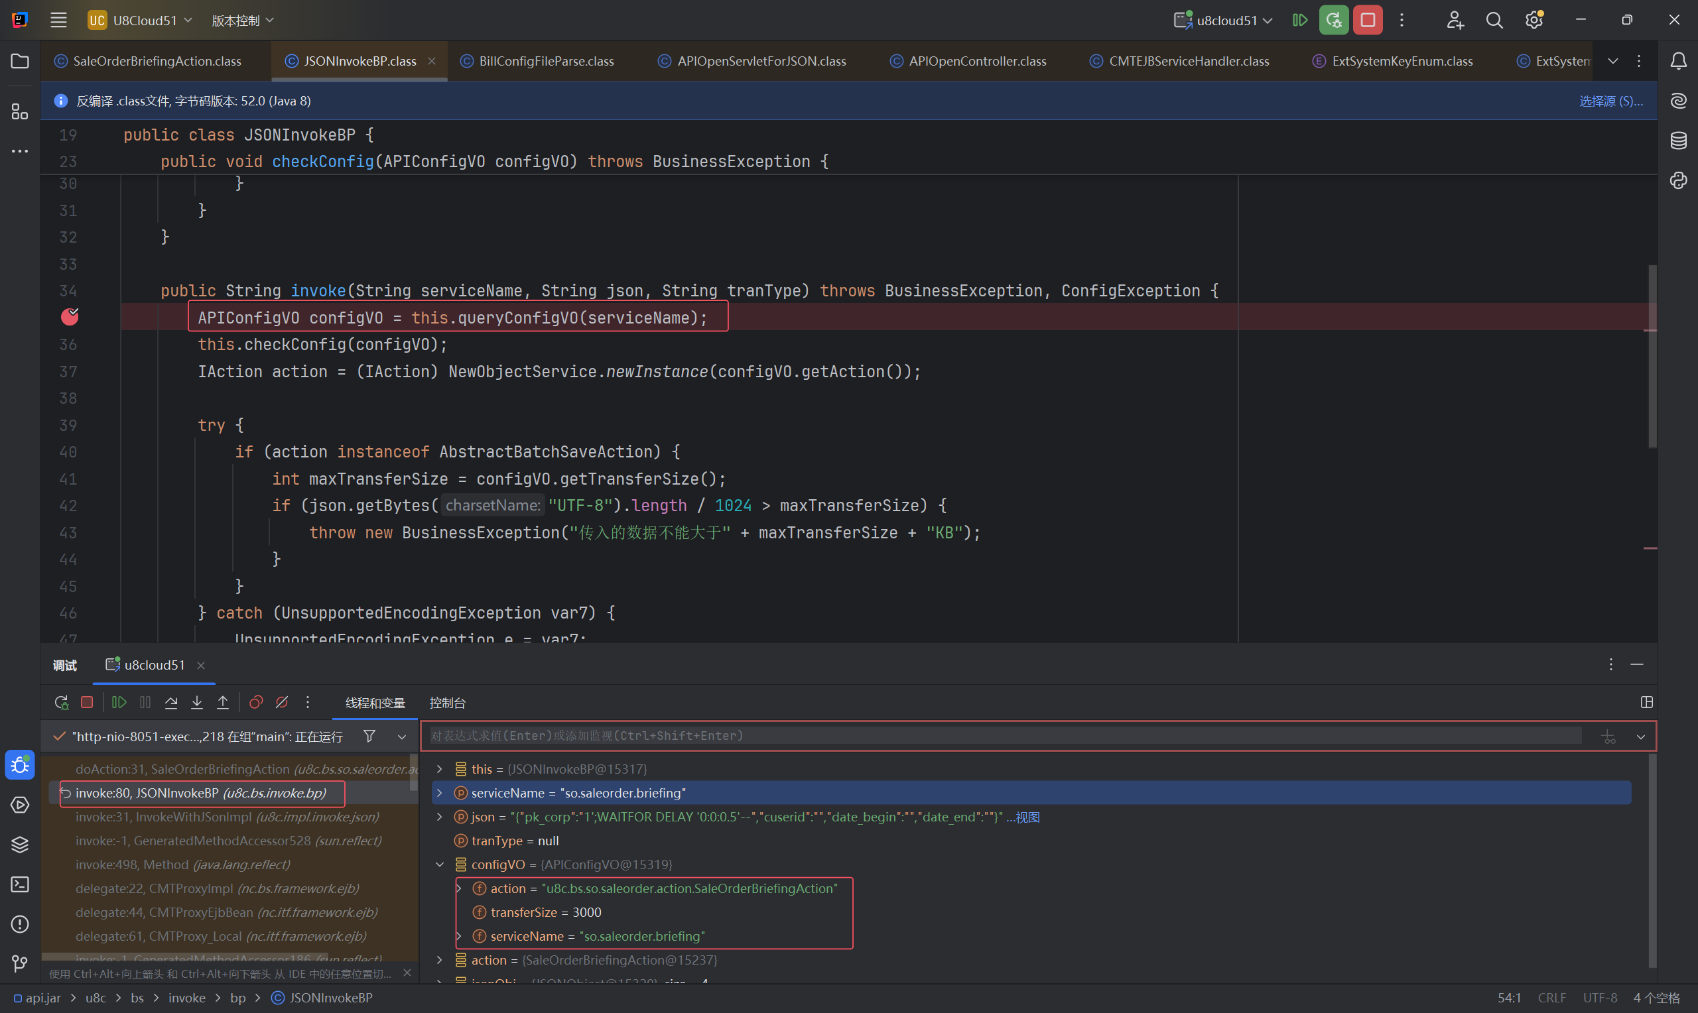Click JSONInvokeBP breadcrumb in status bar

click(x=322, y=998)
